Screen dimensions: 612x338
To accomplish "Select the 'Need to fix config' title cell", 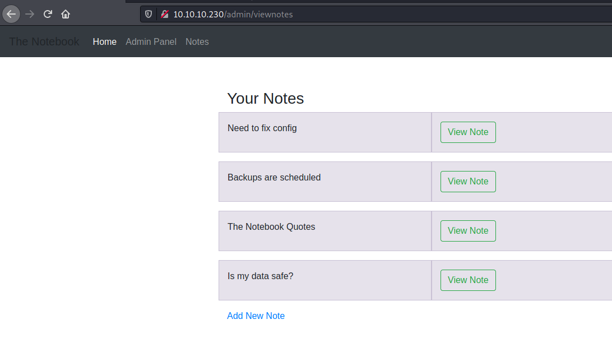I will pos(325,132).
